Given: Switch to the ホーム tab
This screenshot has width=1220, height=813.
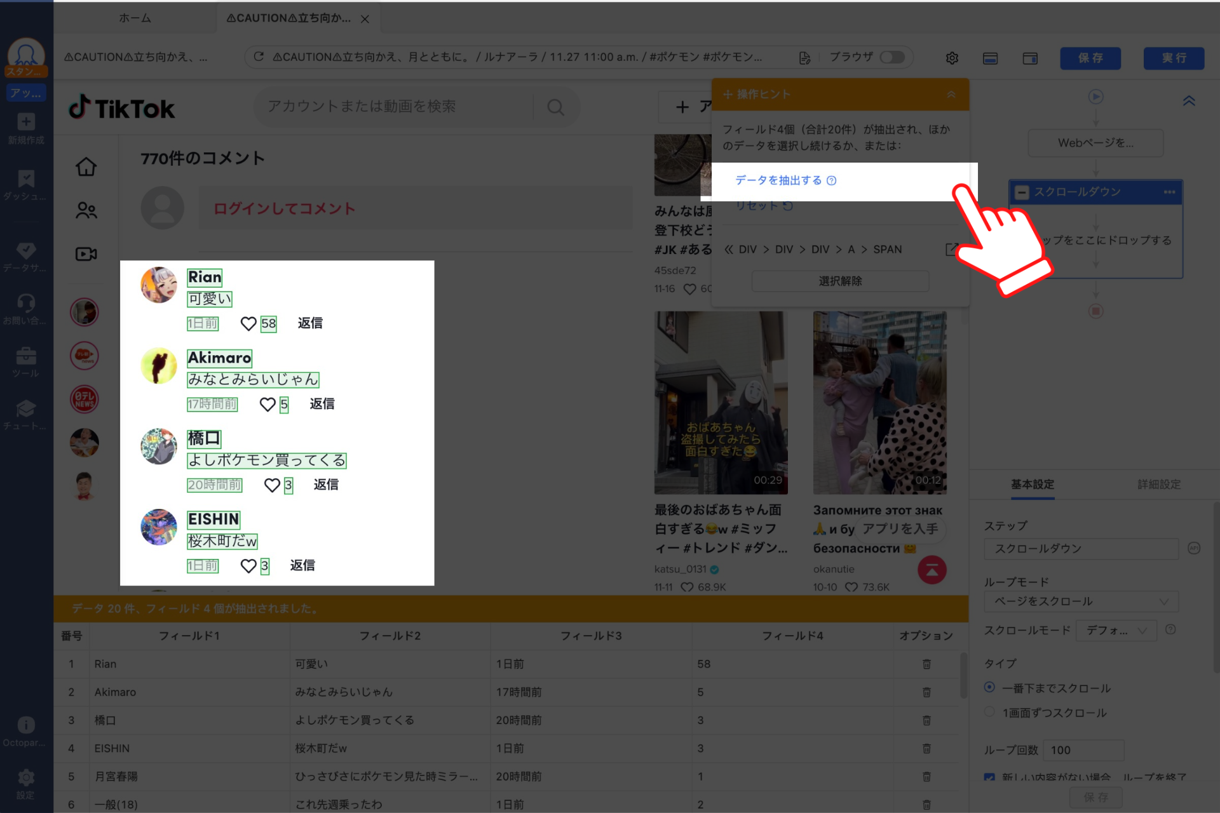Looking at the screenshot, I should click(135, 18).
